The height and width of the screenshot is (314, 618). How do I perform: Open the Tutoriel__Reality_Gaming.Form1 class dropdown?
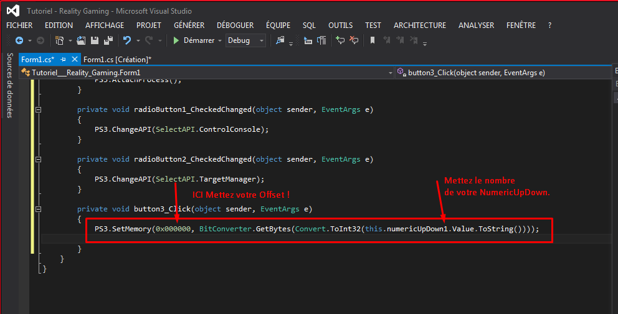207,72
